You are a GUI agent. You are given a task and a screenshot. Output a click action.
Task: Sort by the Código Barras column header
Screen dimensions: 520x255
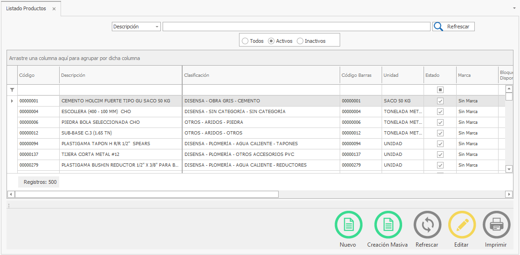361,75
